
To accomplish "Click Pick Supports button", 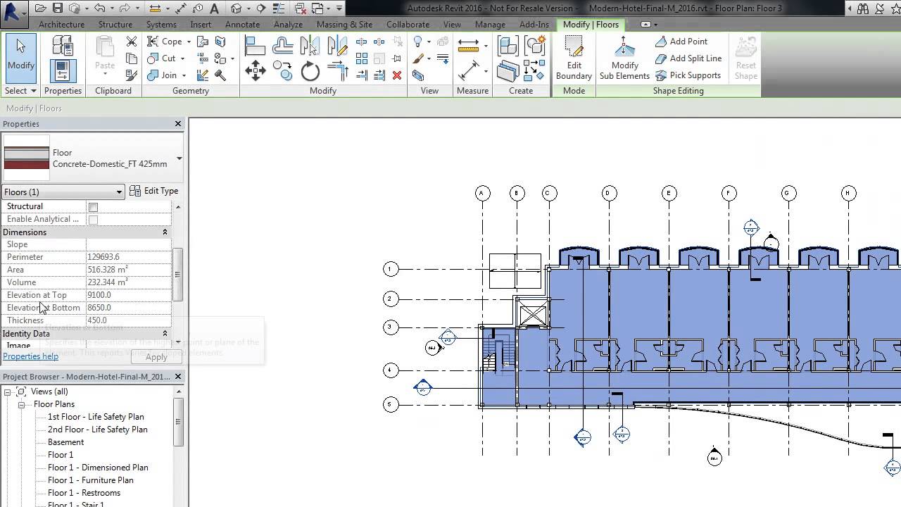I will pos(688,75).
